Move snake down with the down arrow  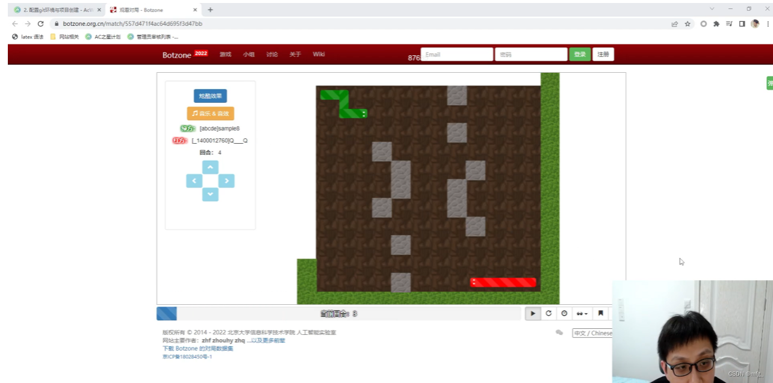[210, 195]
